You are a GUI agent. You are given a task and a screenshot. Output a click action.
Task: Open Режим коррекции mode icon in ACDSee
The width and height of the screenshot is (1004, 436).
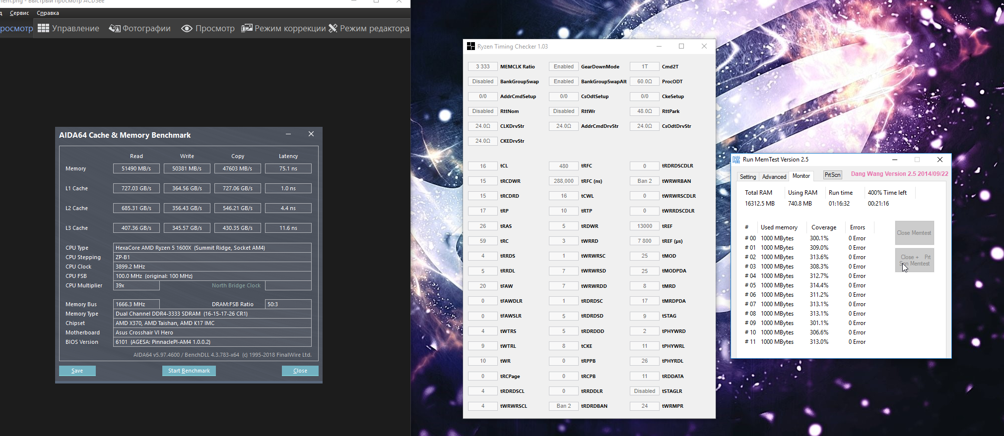click(x=247, y=28)
